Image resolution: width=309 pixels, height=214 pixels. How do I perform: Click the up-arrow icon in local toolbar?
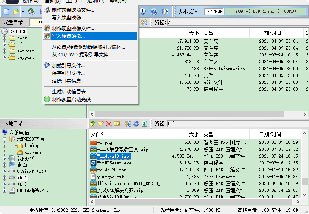(93, 123)
